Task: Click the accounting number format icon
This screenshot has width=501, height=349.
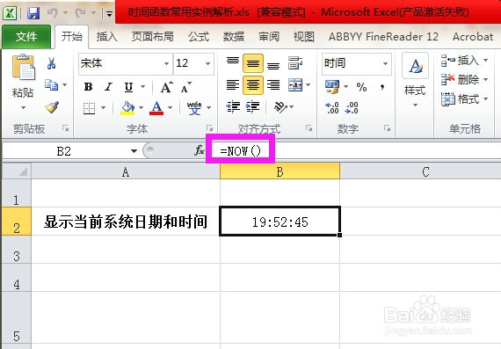Action: pos(332,87)
